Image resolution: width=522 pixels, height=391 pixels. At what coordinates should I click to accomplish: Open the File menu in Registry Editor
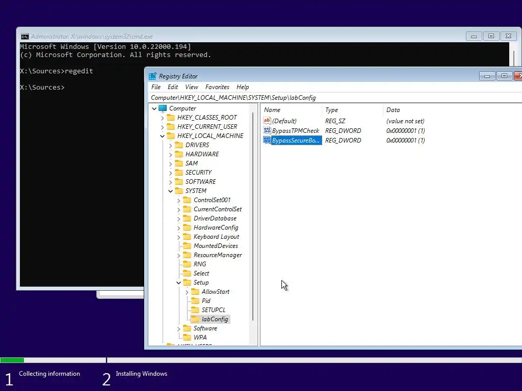click(x=156, y=87)
